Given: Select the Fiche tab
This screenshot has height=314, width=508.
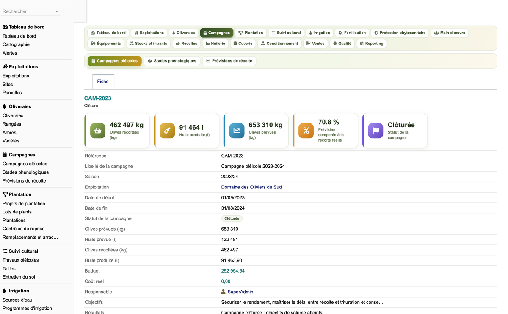Looking at the screenshot, I should tap(103, 82).
